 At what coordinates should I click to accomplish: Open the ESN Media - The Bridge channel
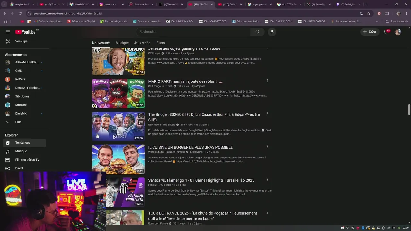(162, 125)
